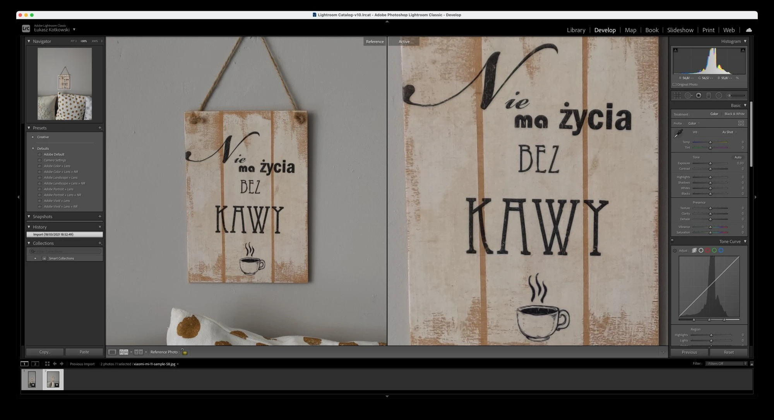
Task: Expand the Creative presets group
Action: coord(33,137)
